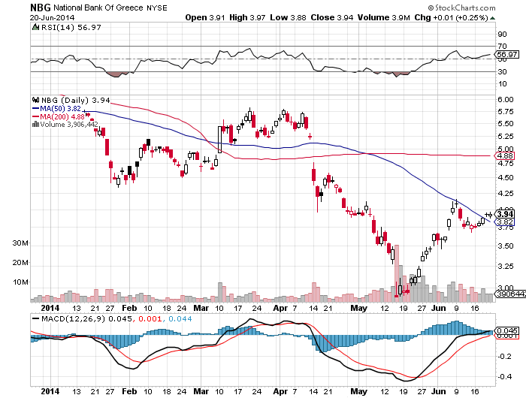Click the Feb label on the price chart date axis
The width and height of the screenshot is (526, 398).
(x=129, y=308)
